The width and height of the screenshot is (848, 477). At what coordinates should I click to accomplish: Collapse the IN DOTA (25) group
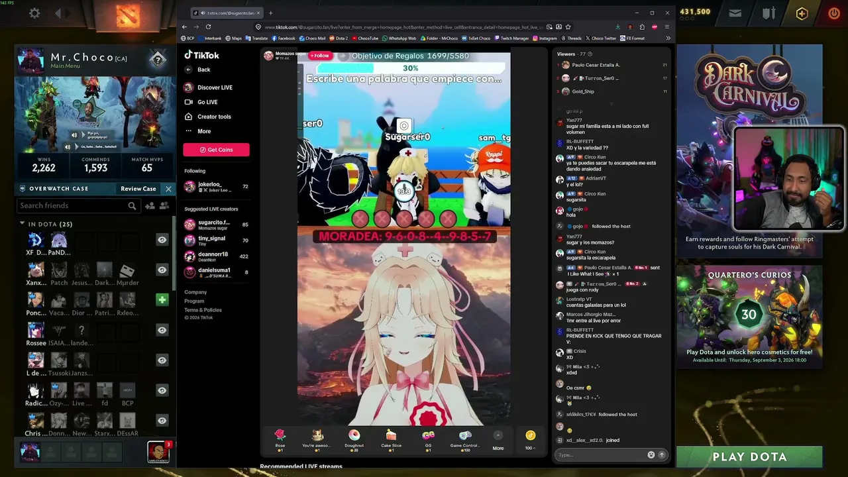[22, 224]
